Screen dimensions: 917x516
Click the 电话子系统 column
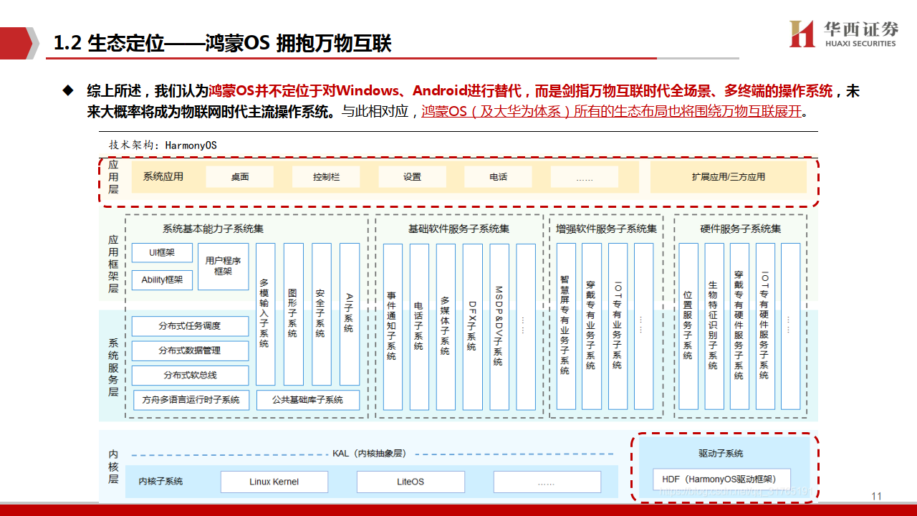[419, 327]
